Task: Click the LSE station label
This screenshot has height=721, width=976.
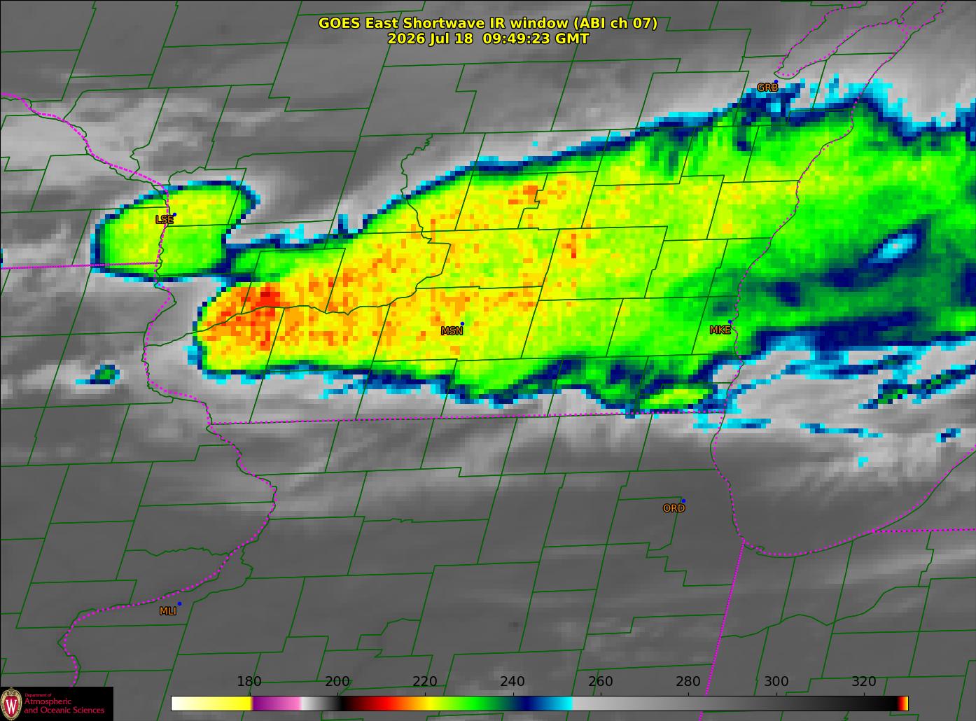Action: click(164, 219)
